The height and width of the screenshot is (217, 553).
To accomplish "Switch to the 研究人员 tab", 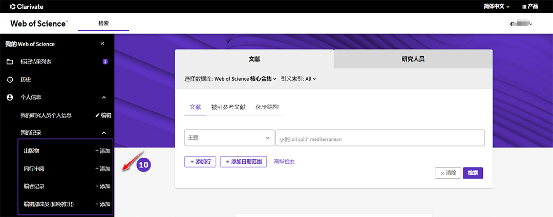I will click(x=413, y=59).
